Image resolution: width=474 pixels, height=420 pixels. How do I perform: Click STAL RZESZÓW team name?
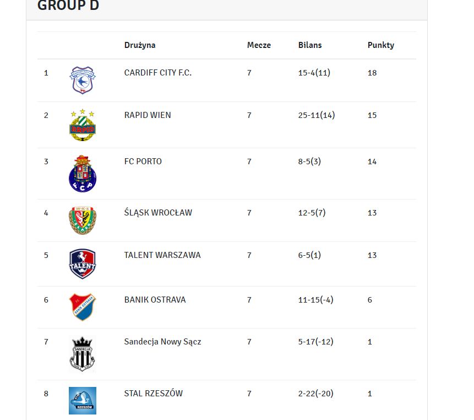[x=153, y=393]
